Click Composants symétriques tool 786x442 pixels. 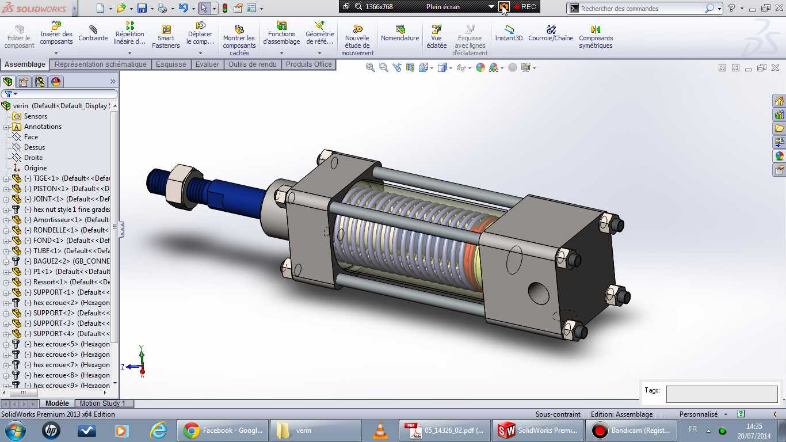[x=596, y=37]
